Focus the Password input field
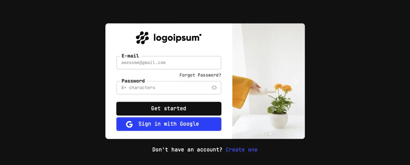The width and height of the screenshot is (410, 165). click(169, 88)
